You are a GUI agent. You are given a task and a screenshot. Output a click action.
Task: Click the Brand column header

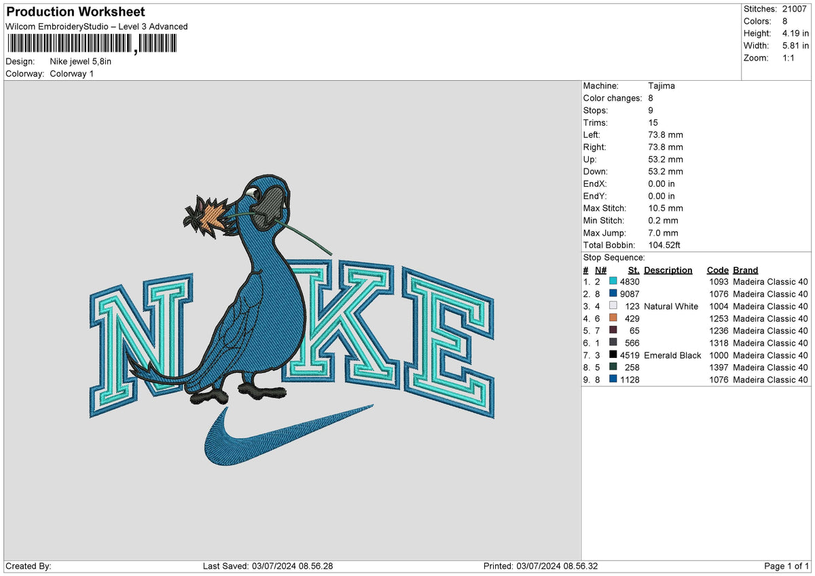[745, 270]
